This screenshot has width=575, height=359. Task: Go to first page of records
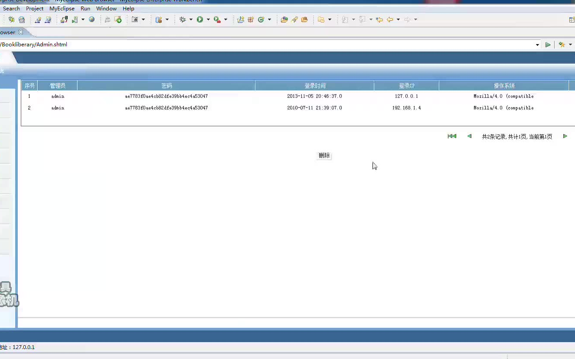pos(452,136)
